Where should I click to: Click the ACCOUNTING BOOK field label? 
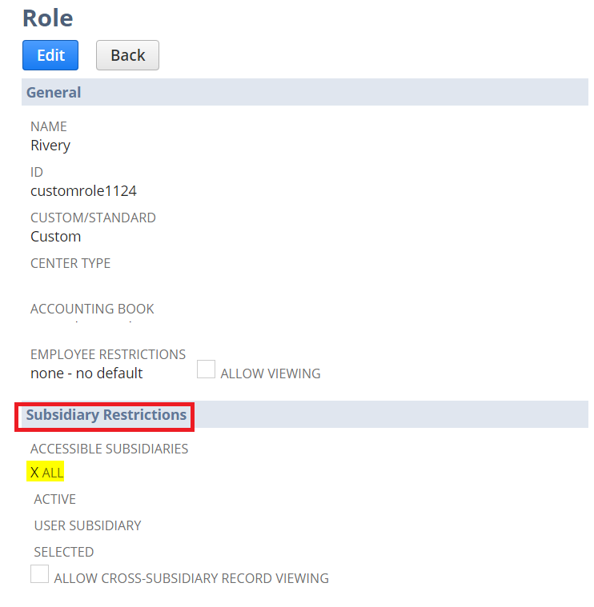pyautogui.click(x=92, y=309)
